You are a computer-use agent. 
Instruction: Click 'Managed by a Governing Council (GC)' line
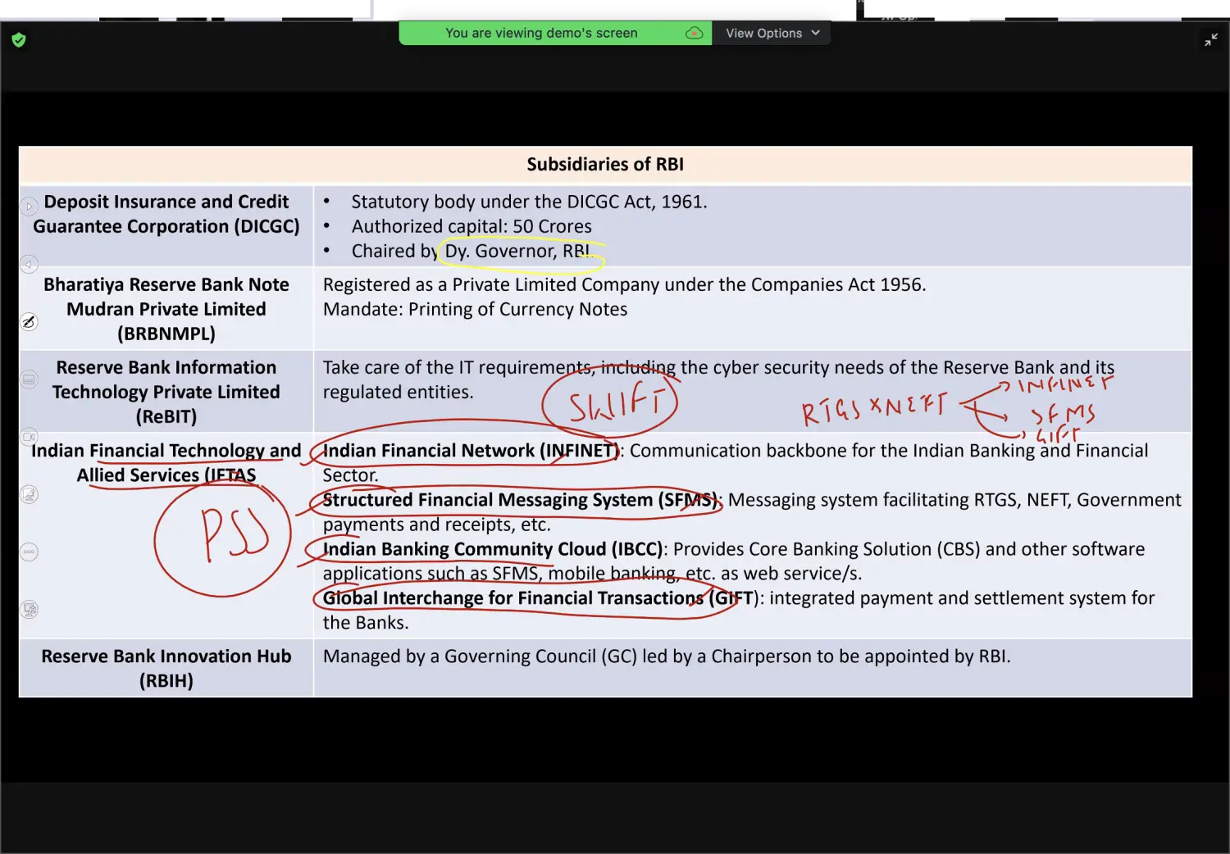667,656
